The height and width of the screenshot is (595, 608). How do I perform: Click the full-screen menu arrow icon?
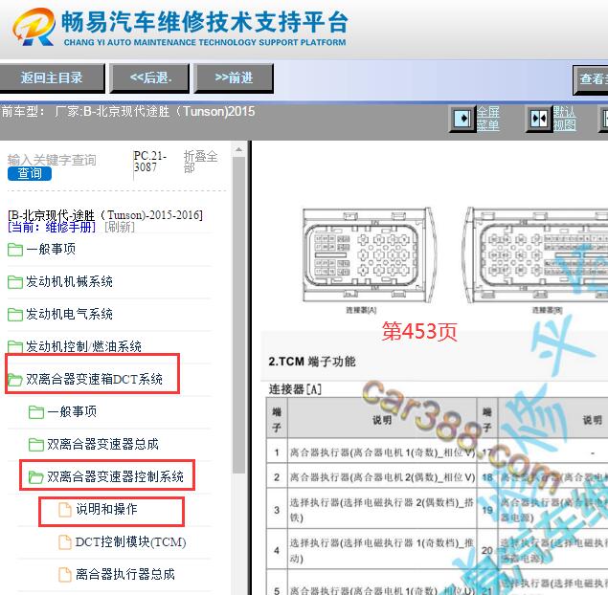(462, 119)
